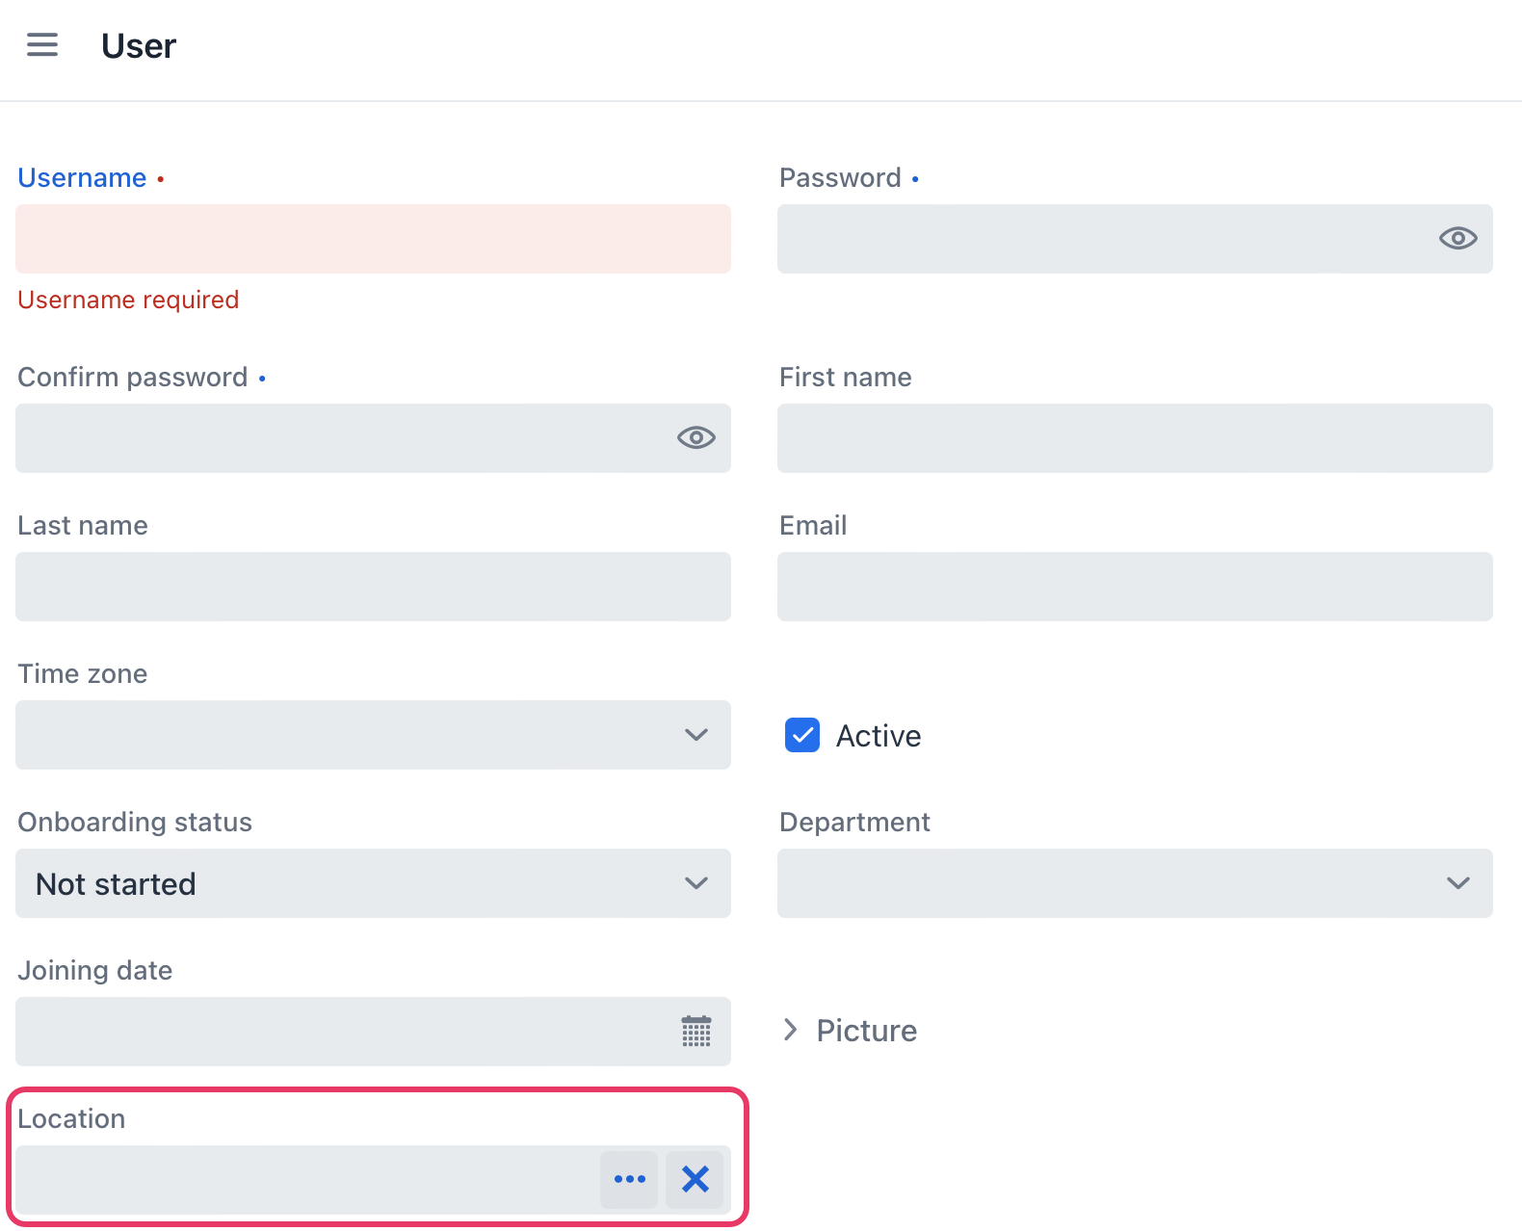Open the Joining date calendar picker
The image size is (1522, 1231).
(x=695, y=1032)
